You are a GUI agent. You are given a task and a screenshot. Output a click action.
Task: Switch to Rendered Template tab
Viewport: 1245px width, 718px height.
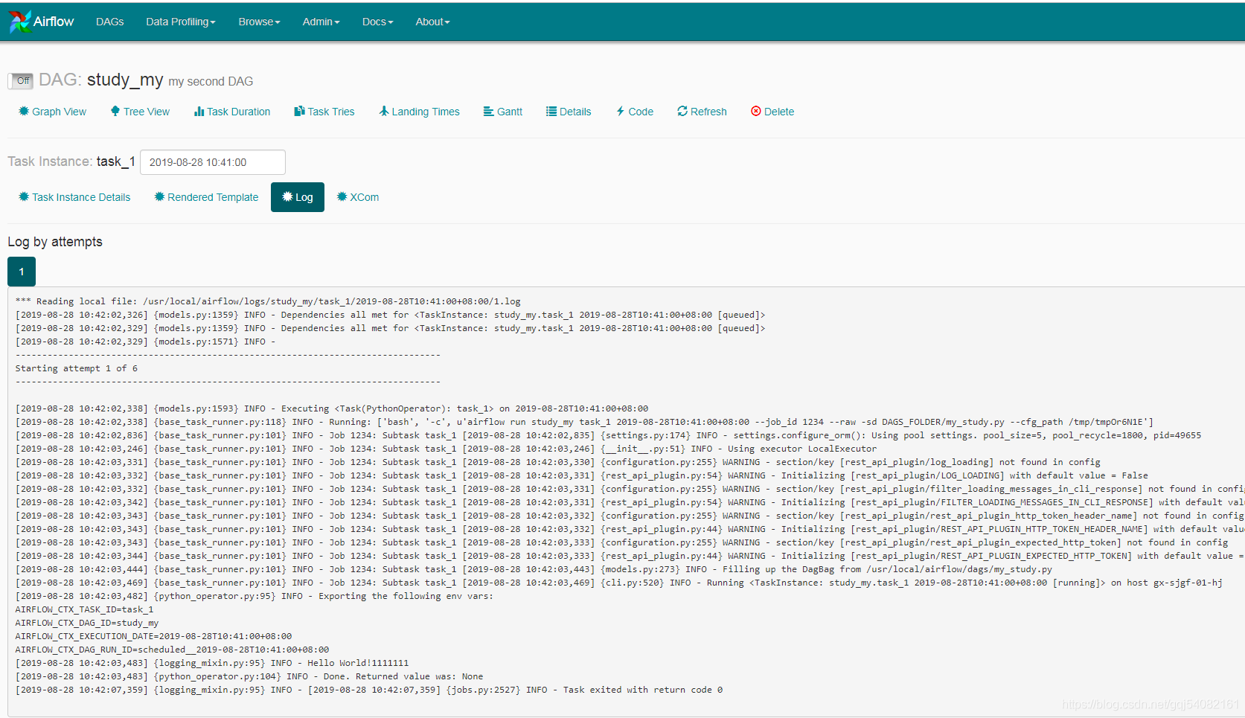click(206, 197)
